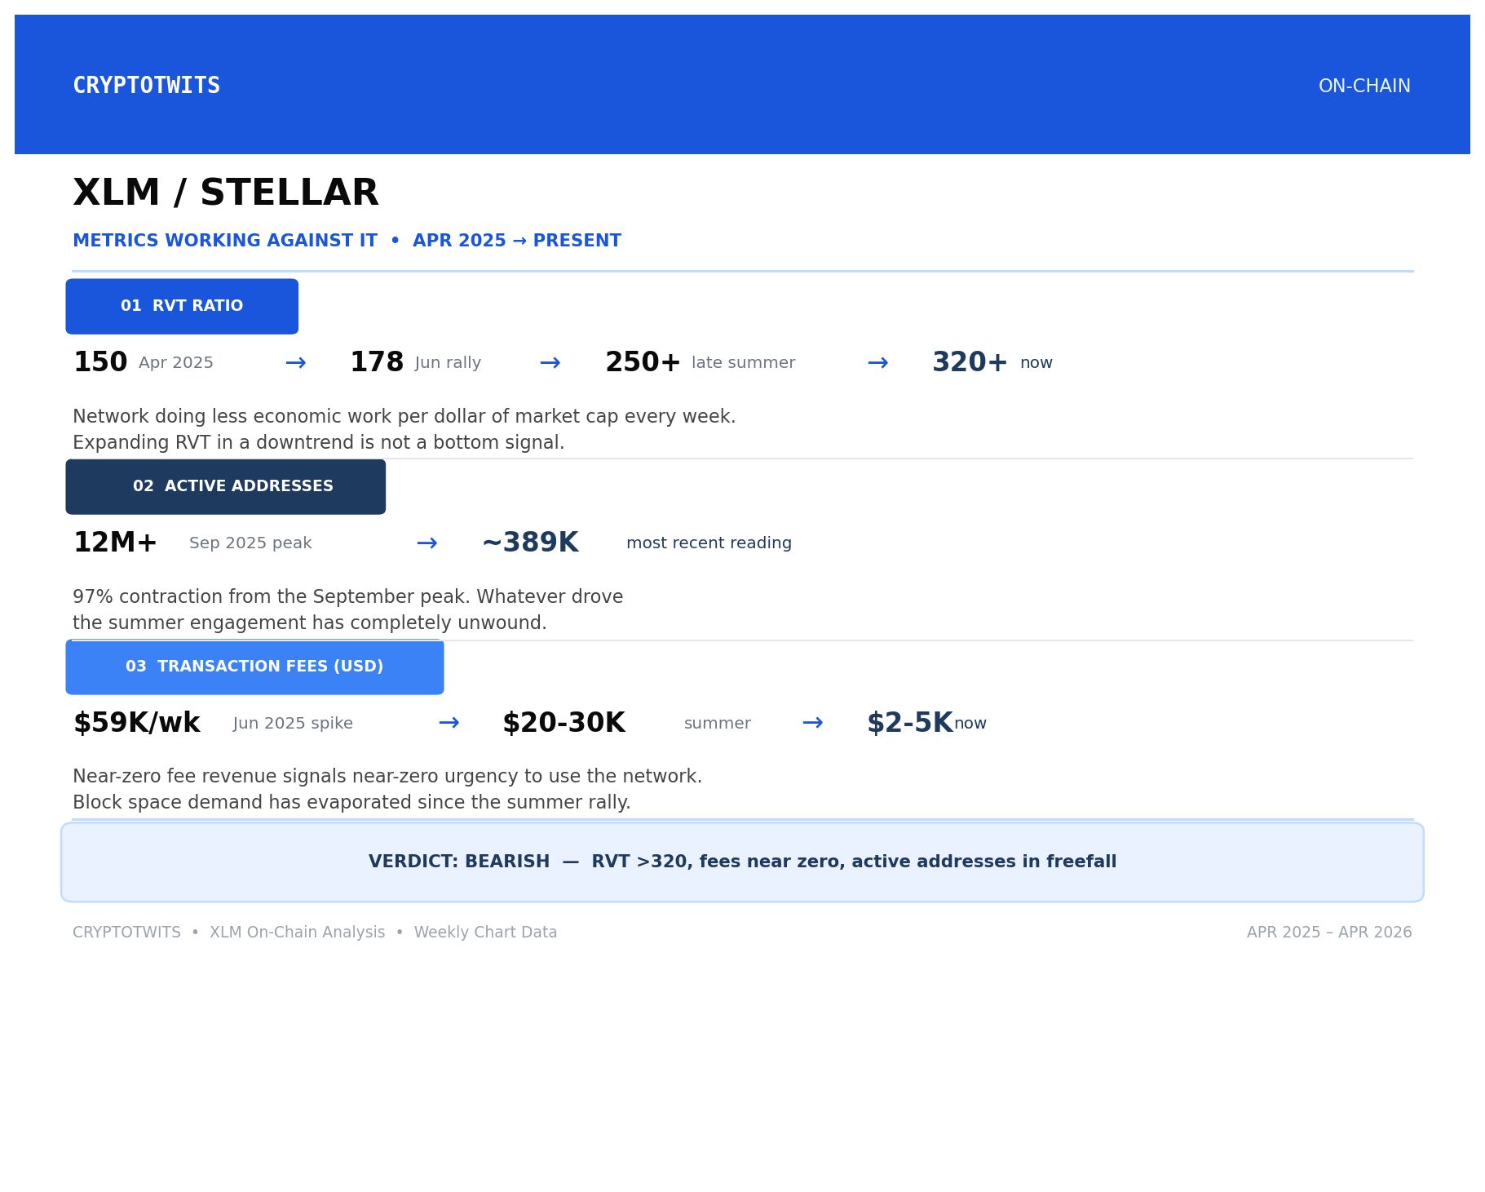
Task: Click the 97% contraction sentence
Action: (347, 597)
